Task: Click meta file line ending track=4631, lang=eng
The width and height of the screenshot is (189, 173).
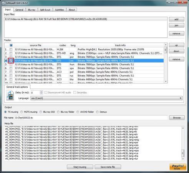Action: tap(72, 140)
